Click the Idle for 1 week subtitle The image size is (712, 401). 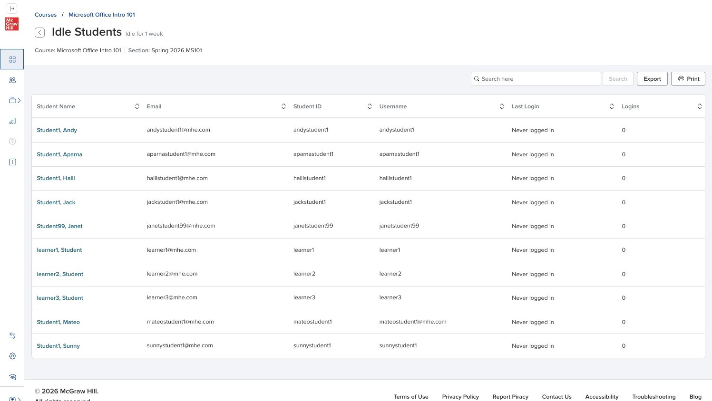144,34
